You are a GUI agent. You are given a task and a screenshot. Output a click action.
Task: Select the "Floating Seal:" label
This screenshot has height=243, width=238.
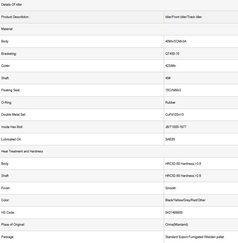(11, 90)
